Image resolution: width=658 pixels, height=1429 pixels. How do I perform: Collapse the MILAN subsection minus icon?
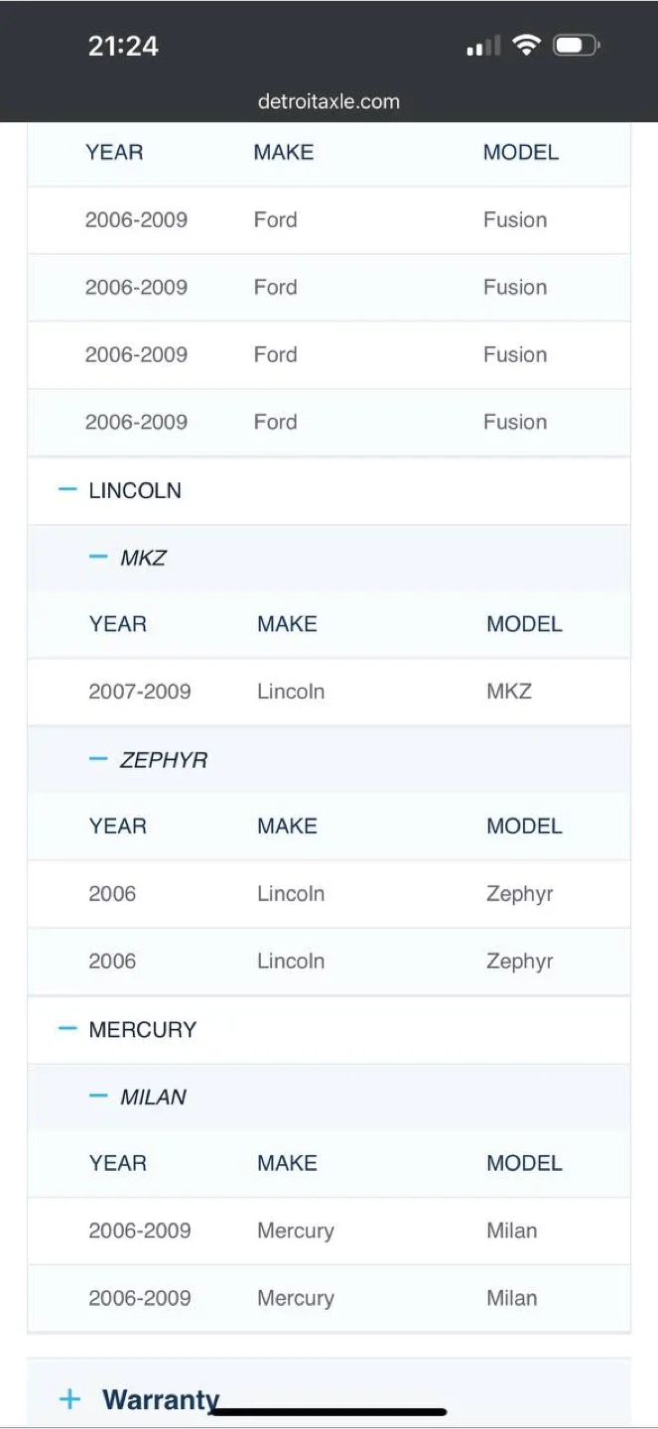[98, 1097]
